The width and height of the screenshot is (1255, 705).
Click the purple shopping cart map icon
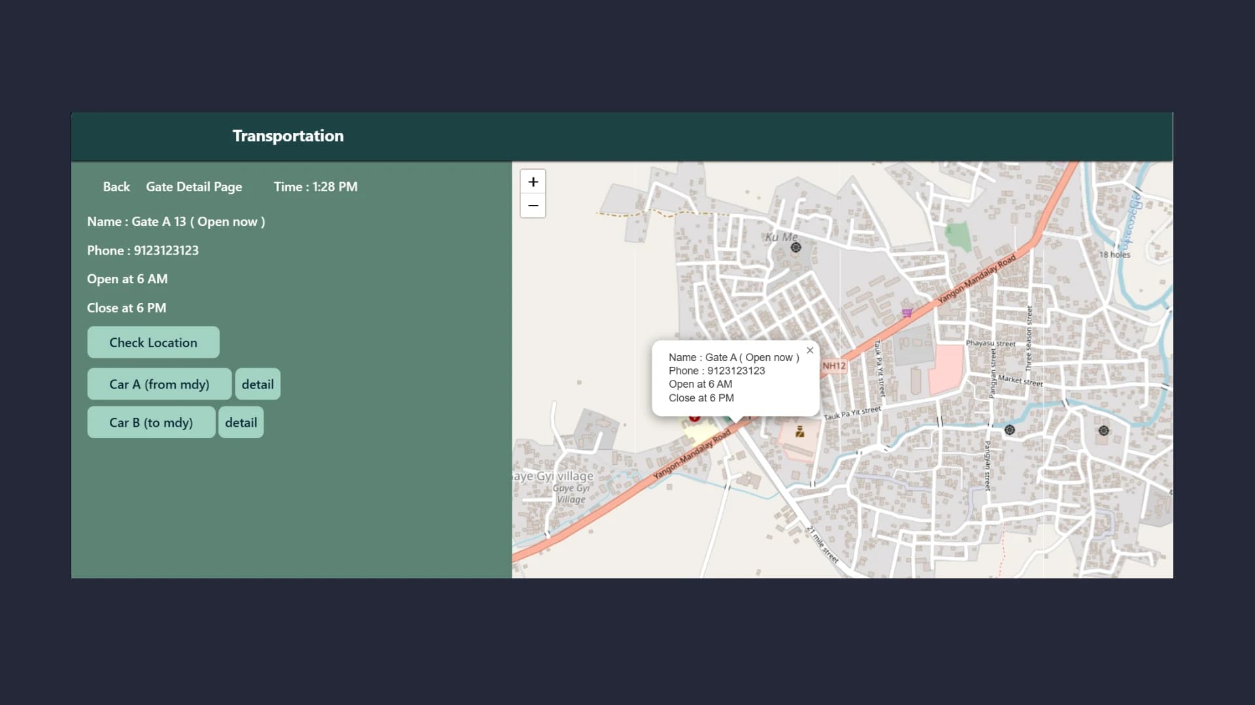[x=907, y=313]
